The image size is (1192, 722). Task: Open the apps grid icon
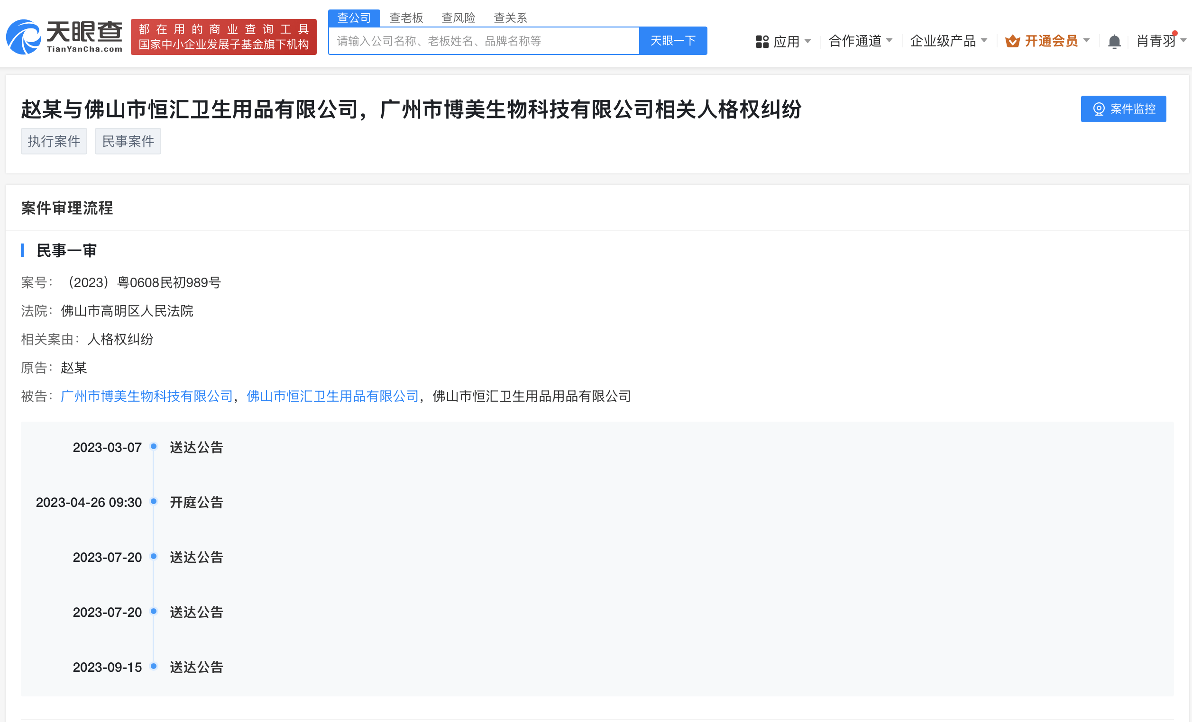coord(762,42)
